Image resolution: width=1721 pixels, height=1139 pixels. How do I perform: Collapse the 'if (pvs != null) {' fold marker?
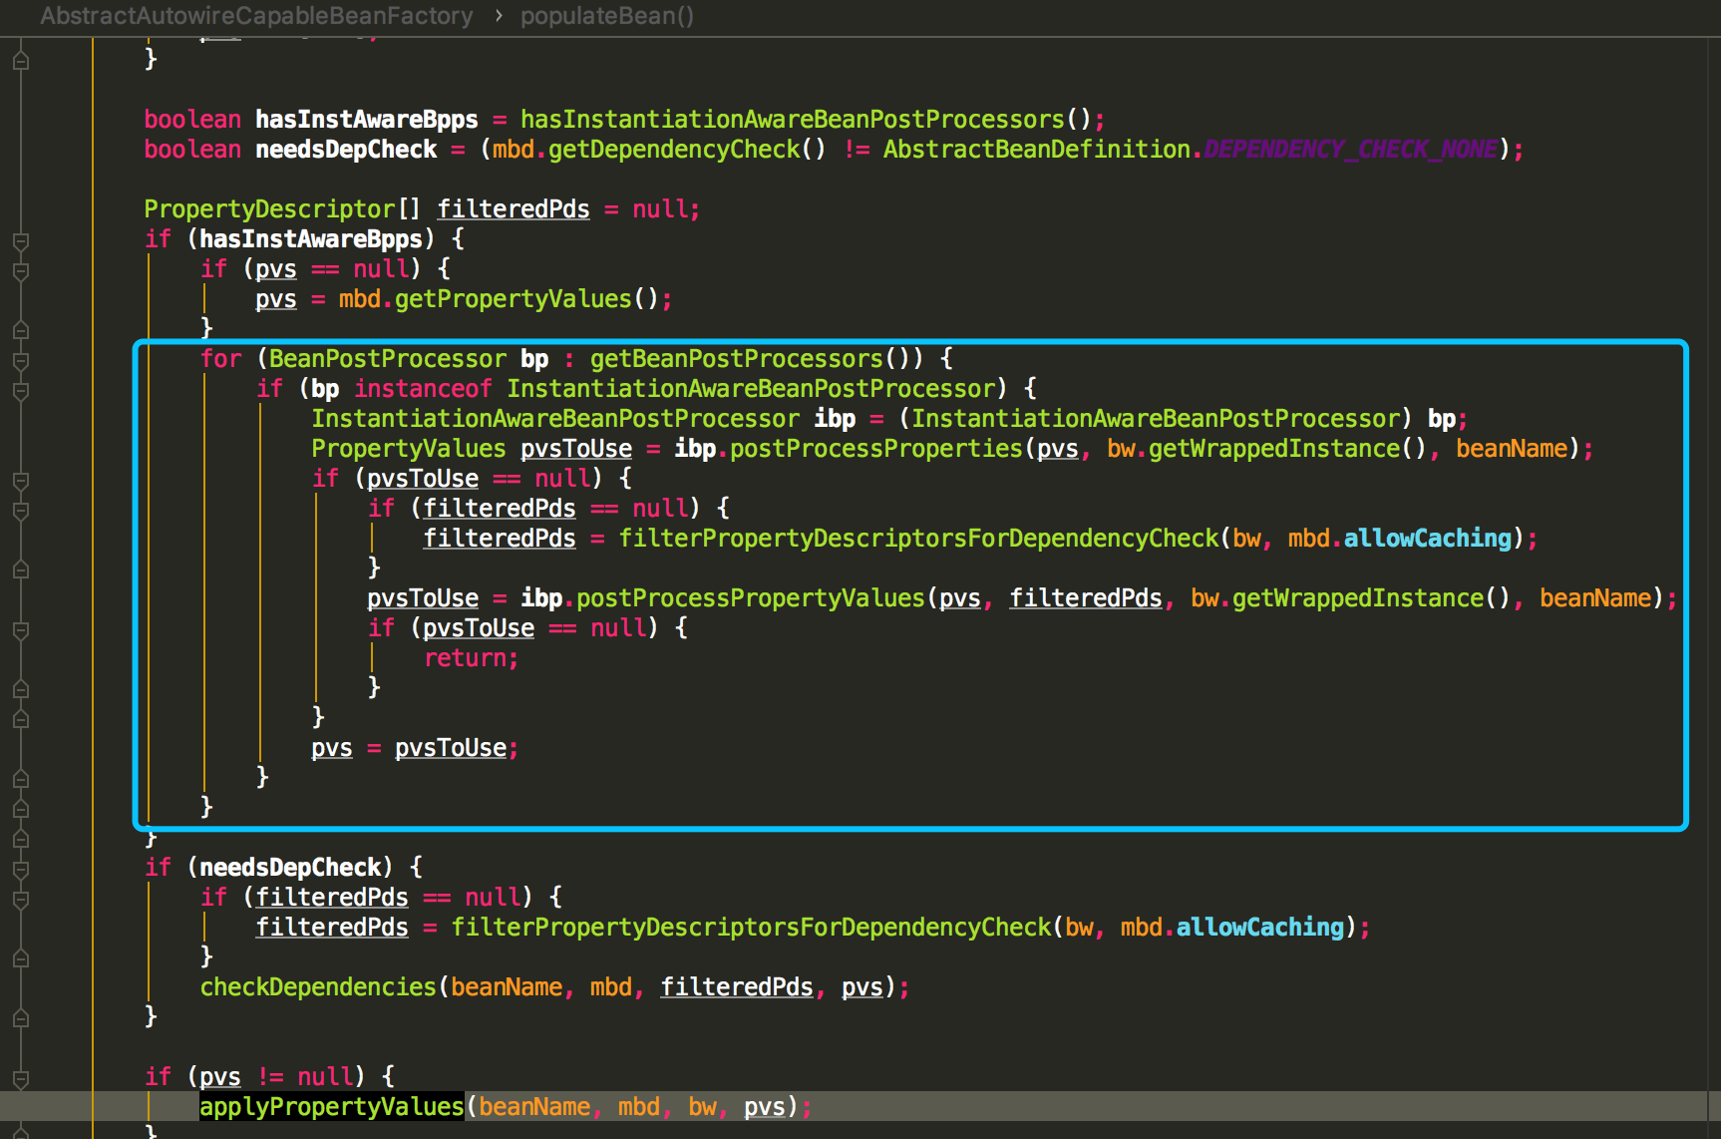pos(21,1078)
